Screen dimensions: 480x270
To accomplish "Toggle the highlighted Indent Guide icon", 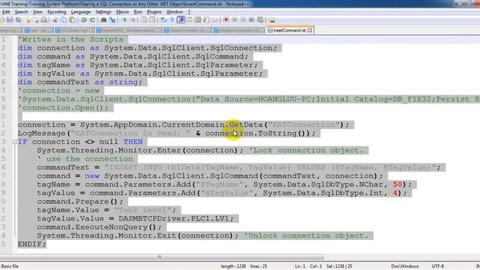I will coord(181,20).
